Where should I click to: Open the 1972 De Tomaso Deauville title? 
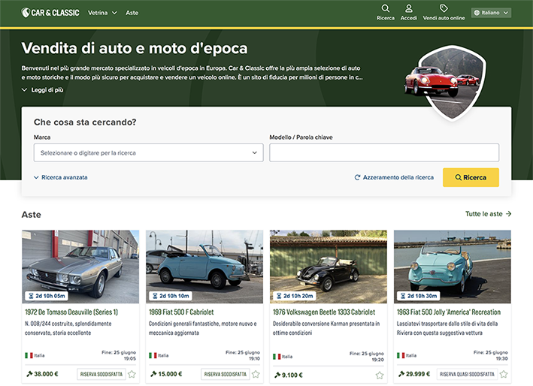(71, 312)
